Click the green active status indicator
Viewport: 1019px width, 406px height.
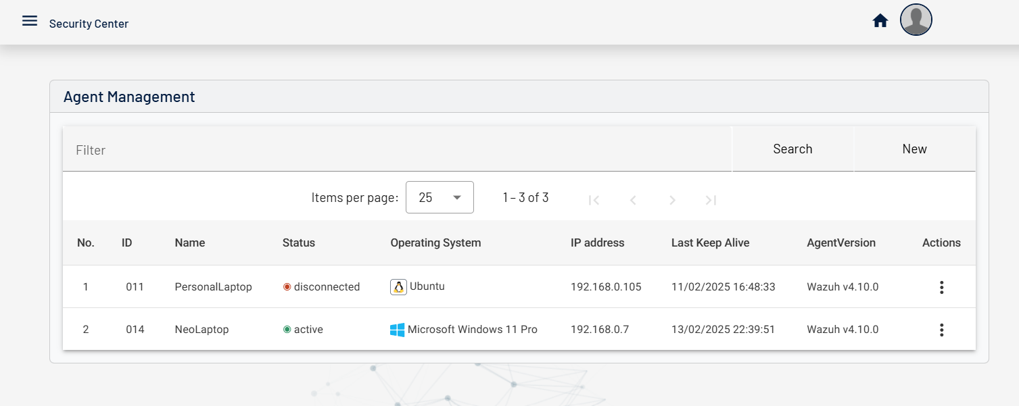[x=287, y=330]
